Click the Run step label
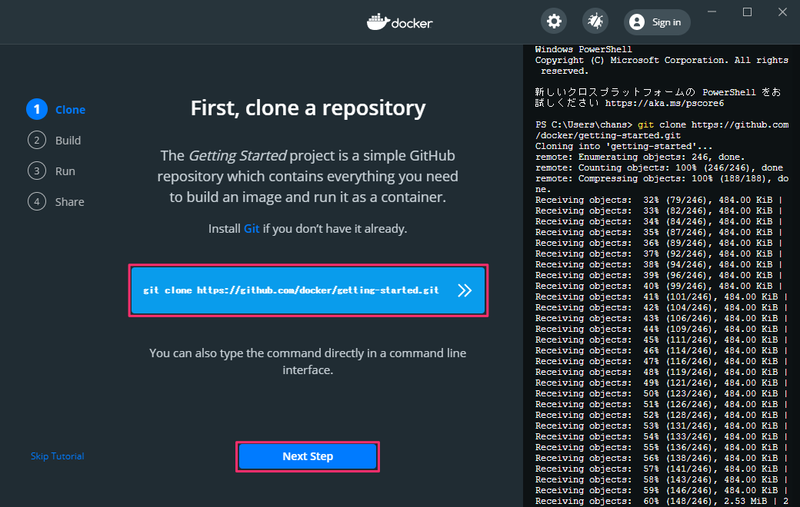This screenshot has width=800, height=507. [65, 171]
